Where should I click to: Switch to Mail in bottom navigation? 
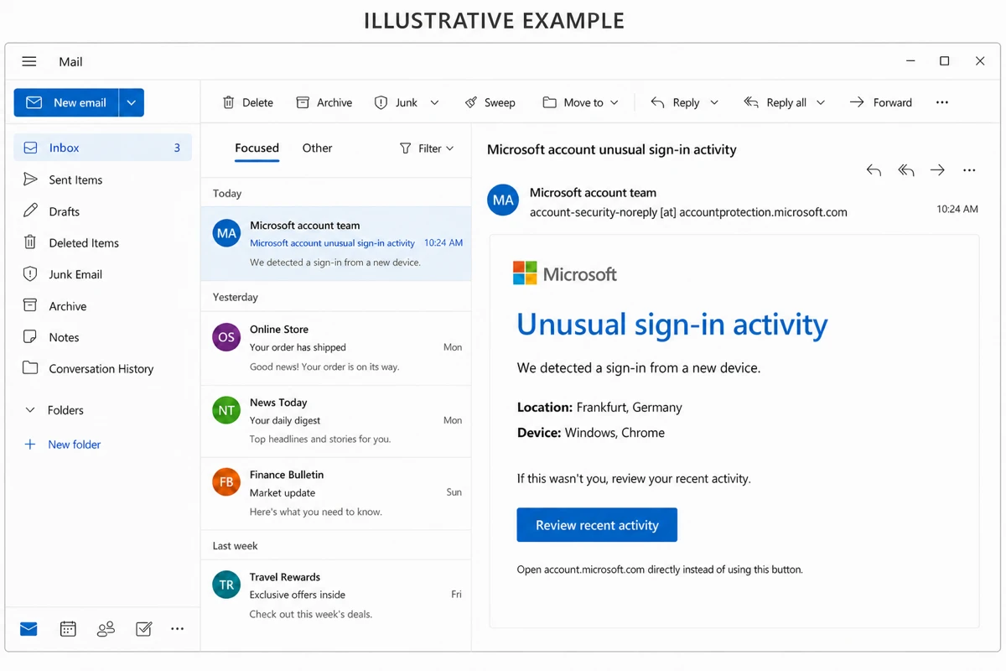[29, 628]
